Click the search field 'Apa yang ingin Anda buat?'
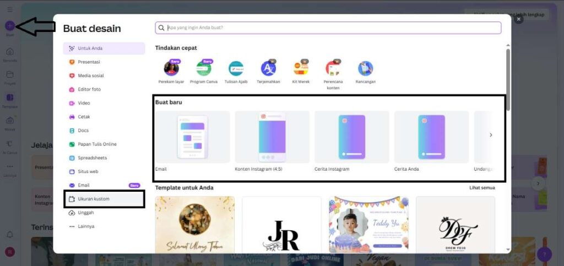 pos(328,28)
